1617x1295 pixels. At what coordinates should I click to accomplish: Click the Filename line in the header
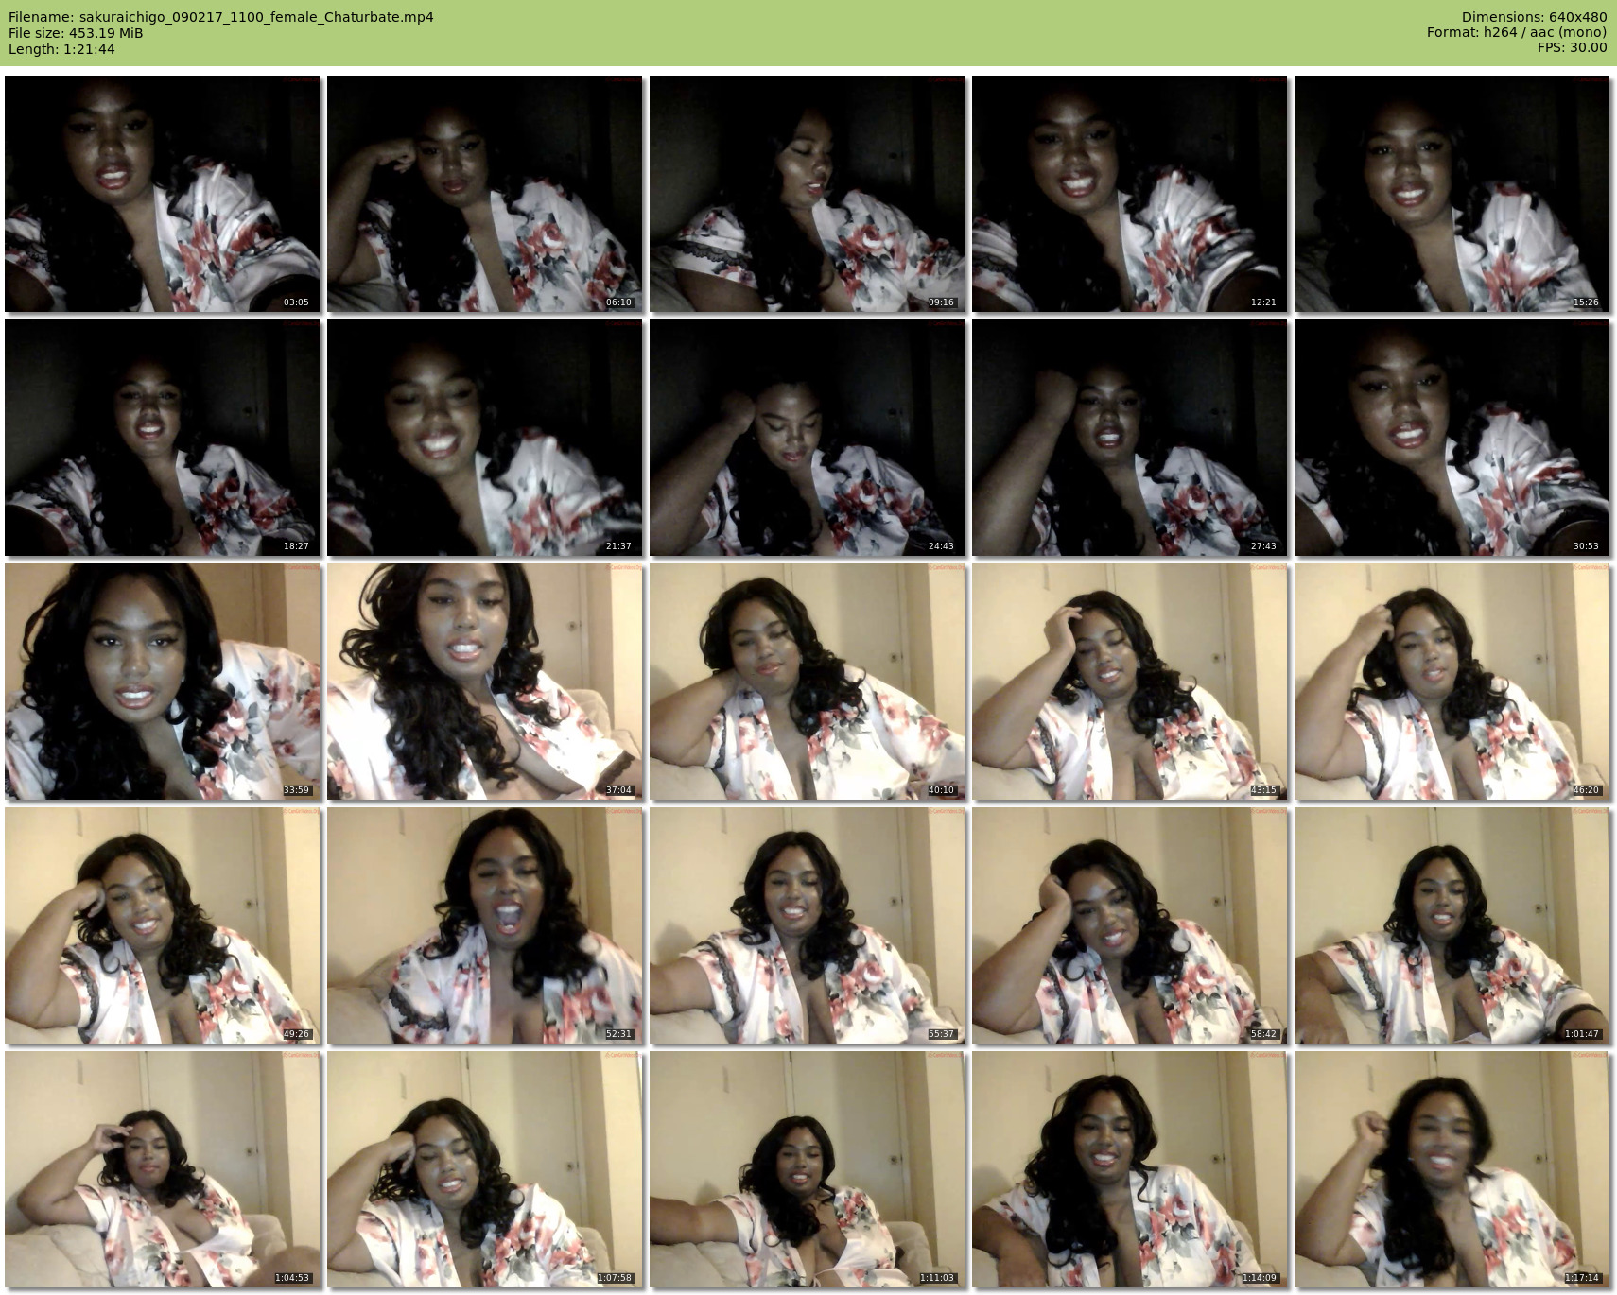pyautogui.click(x=221, y=17)
